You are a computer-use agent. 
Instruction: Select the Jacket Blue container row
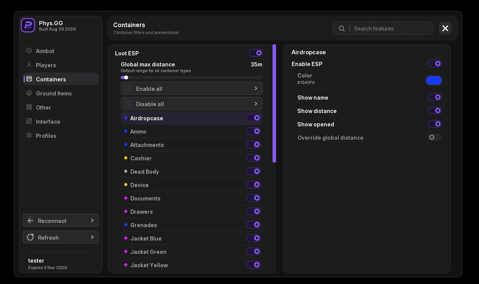tap(192, 238)
